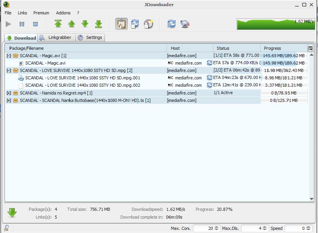Screen dimensions: 318x233
Task: Move selected package up one position
Action: [71, 24]
